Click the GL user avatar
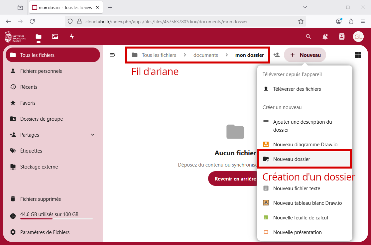This screenshot has width=371, height=245. pyautogui.click(x=358, y=37)
